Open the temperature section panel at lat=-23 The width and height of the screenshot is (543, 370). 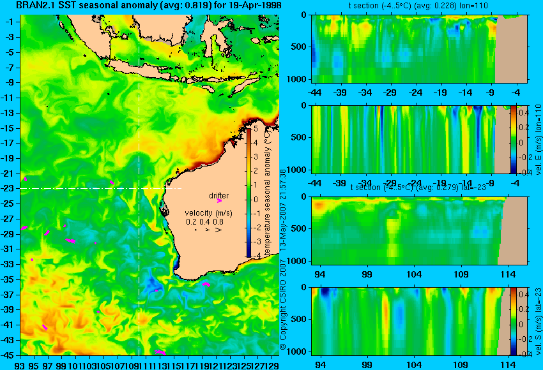419,231
